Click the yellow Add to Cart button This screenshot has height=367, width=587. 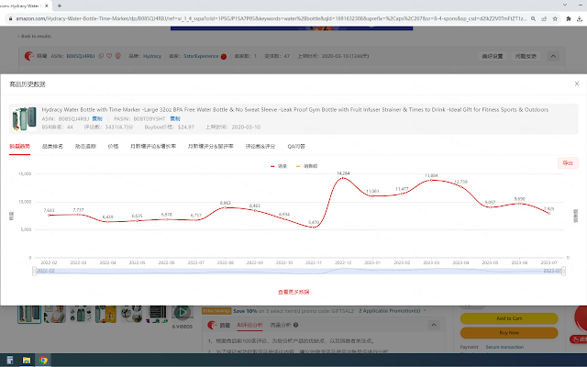coord(509,318)
